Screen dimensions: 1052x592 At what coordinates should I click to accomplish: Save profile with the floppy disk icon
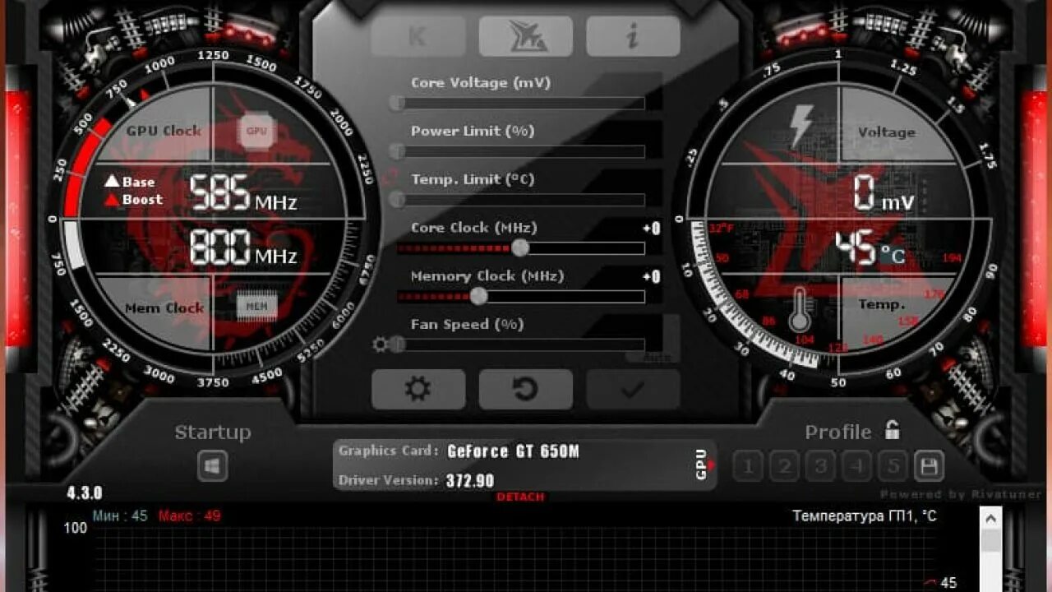point(929,467)
